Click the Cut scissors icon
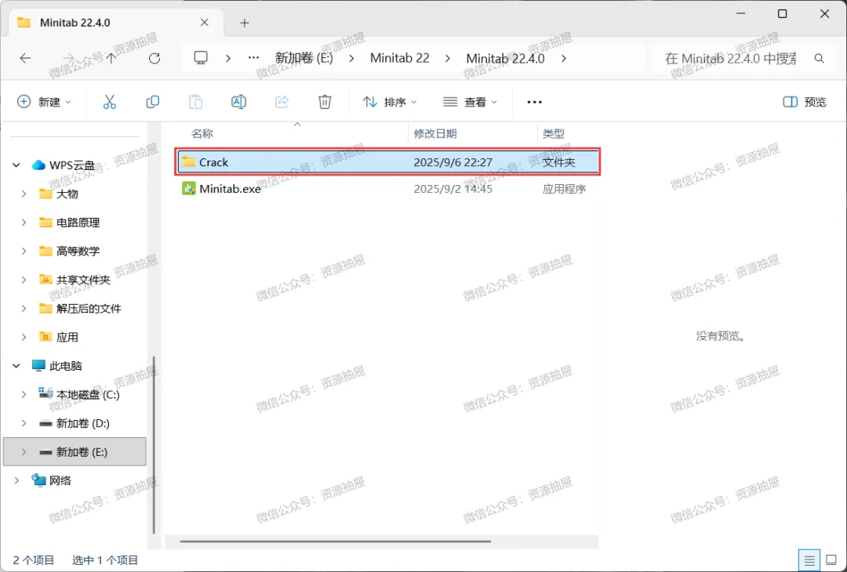847x572 pixels. (110, 102)
